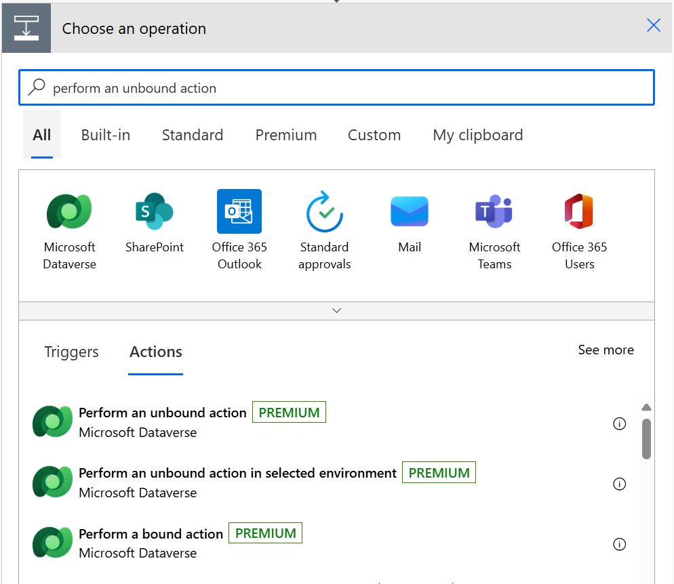Screen dimensions: 674x584
Task: Switch to the Built-in tab
Action: coord(106,135)
